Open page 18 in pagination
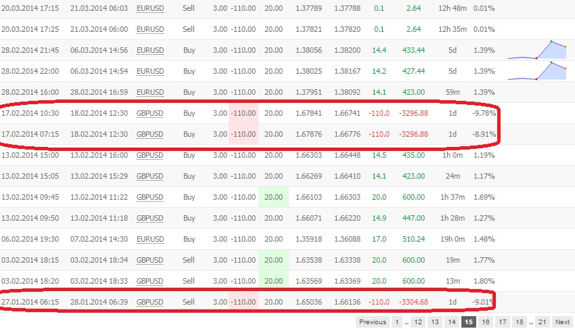The image size is (575, 329). [x=519, y=322]
